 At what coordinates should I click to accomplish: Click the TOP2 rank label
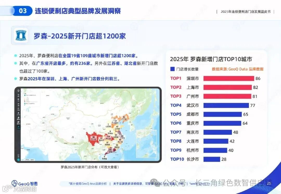(x=176, y=87)
